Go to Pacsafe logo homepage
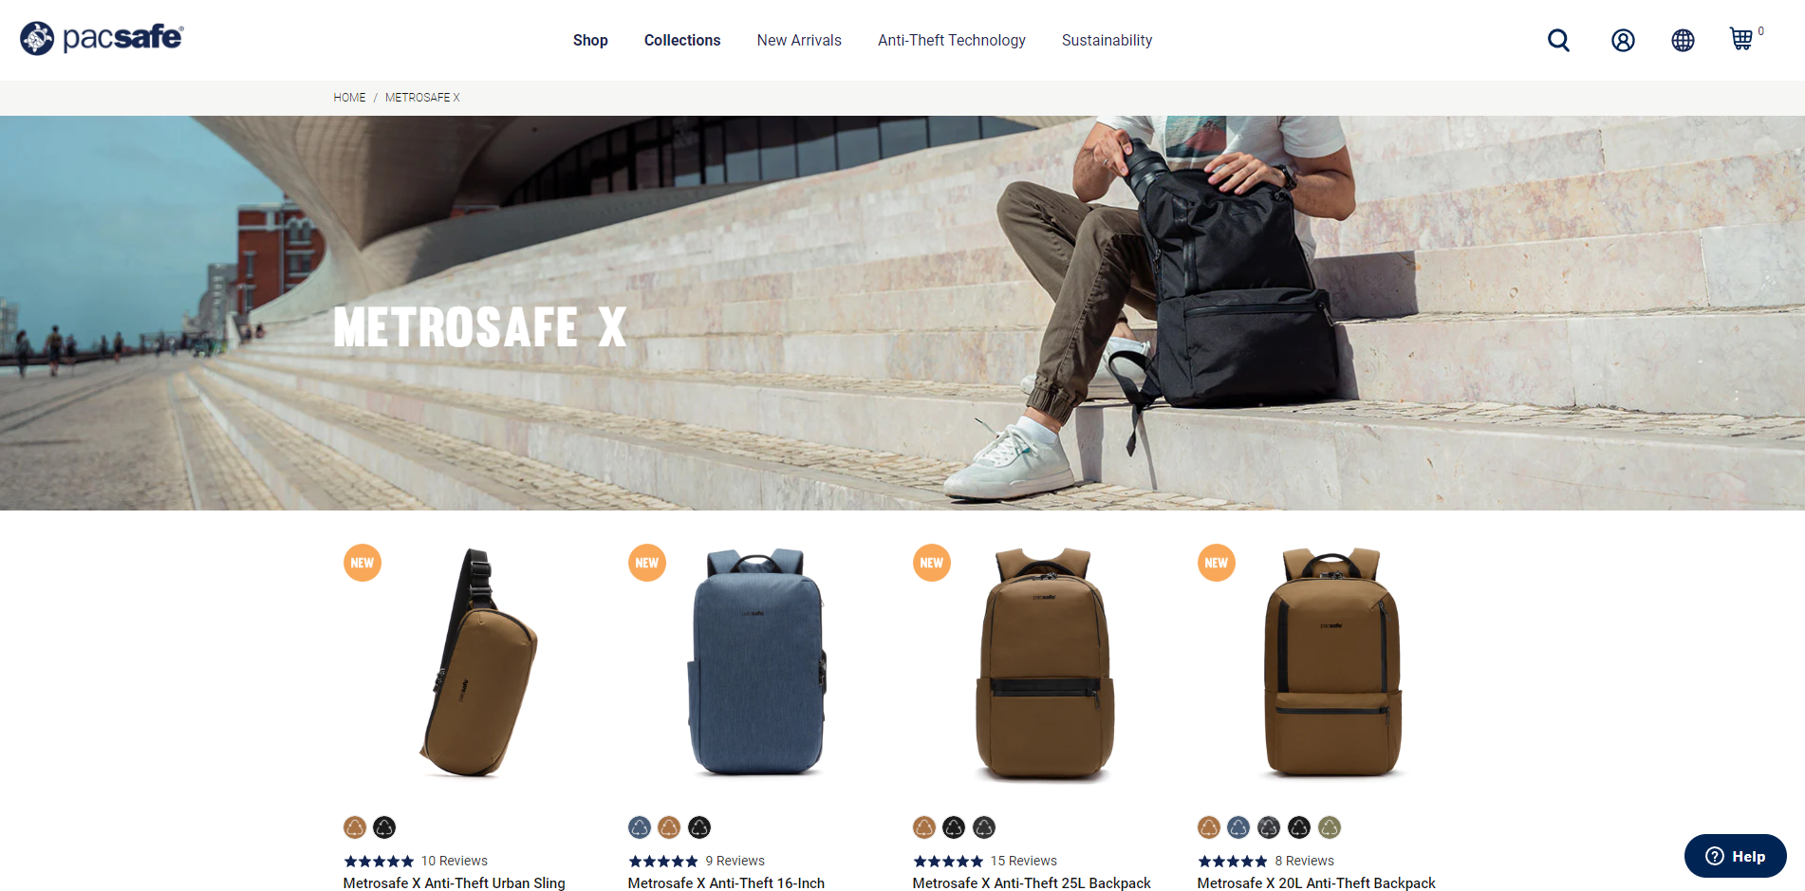The image size is (1805, 891). 102,38
